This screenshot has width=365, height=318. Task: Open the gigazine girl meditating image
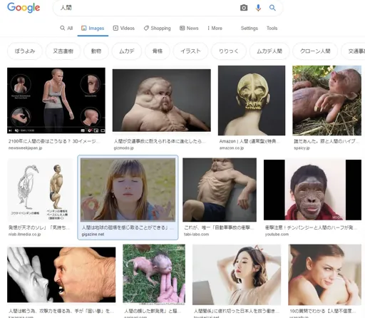128,190
